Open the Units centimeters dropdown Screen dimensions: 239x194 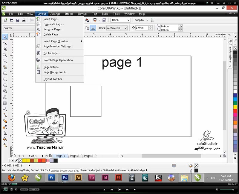click(x=125, y=28)
